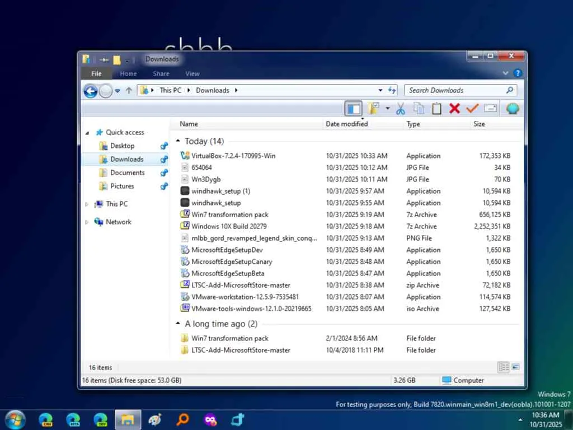The image size is (573, 430).
Task: Select the LTSC-Add-MicrosoftStore-master zip archive
Action: click(241, 285)
